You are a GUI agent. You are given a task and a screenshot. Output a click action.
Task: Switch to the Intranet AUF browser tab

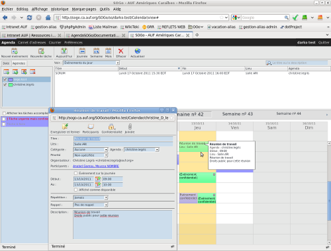coord(31,35)
